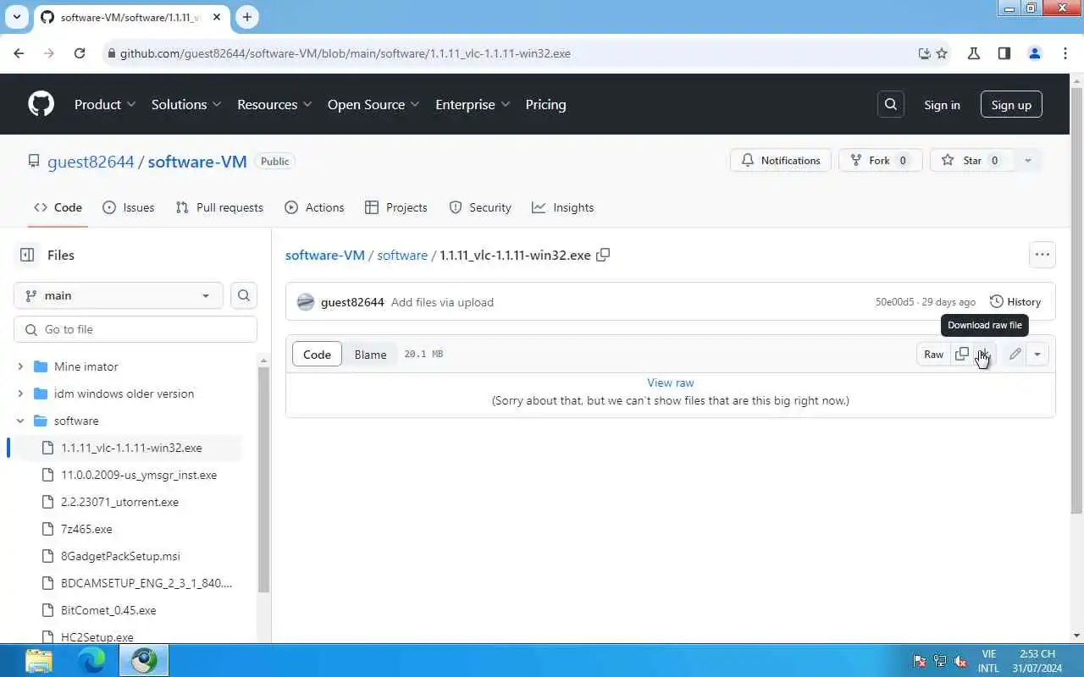Click the pencil edit file icon

pos(1015,354)
